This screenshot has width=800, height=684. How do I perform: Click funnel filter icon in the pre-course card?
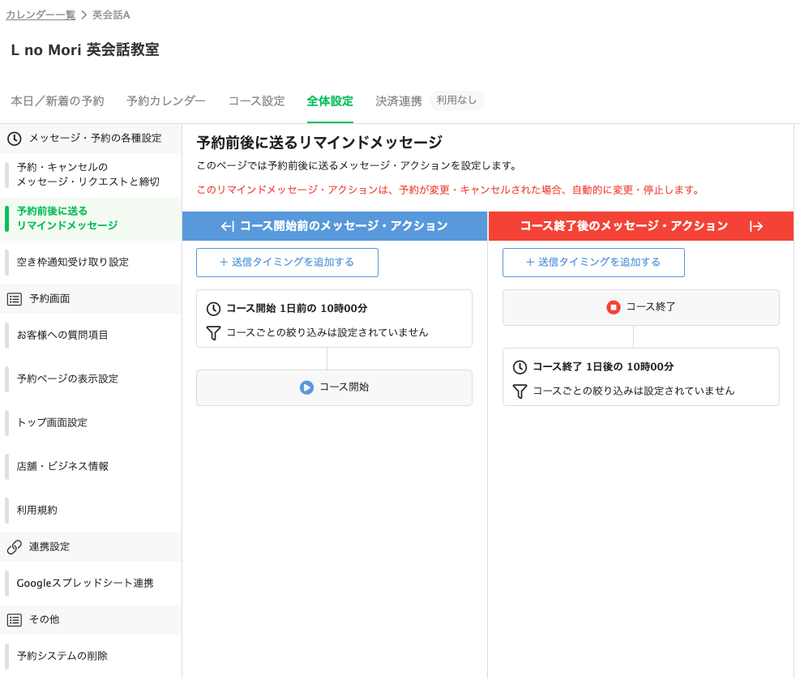click(x=213, y=333)
